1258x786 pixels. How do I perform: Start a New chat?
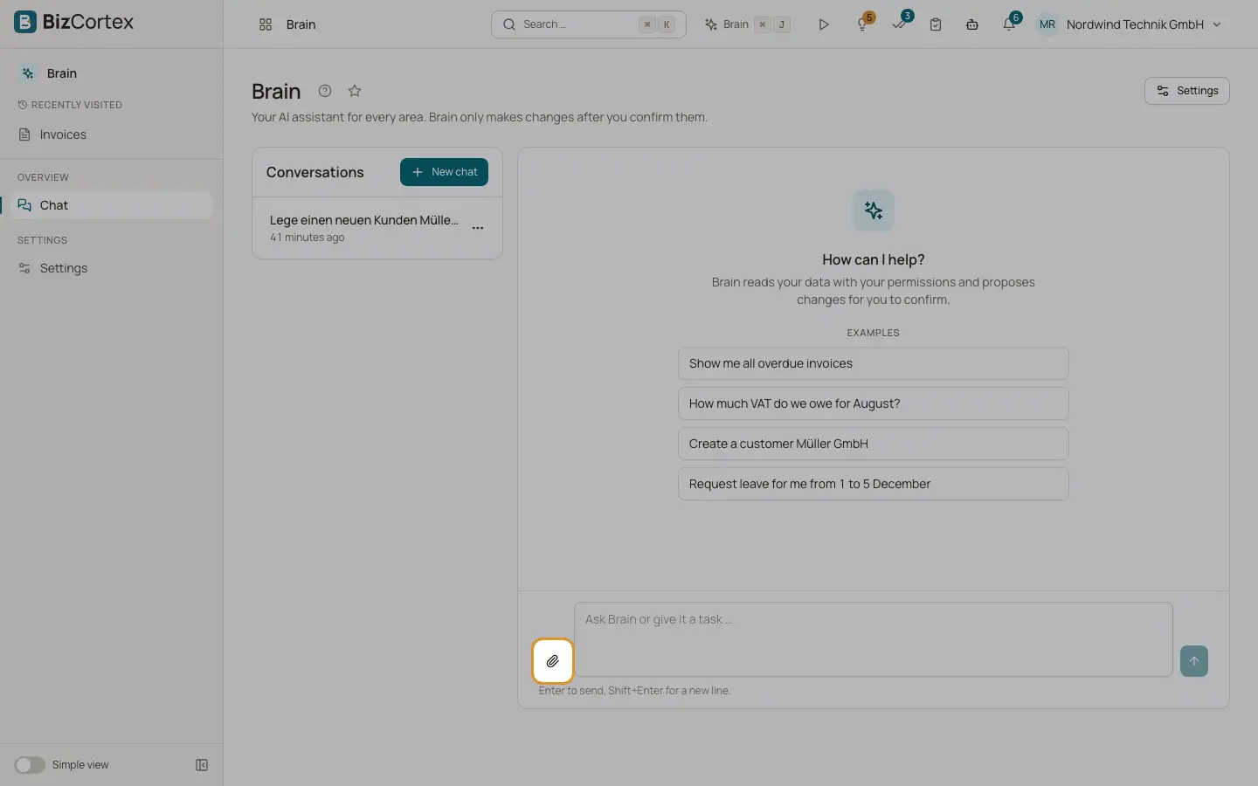(x=444, y=172)
